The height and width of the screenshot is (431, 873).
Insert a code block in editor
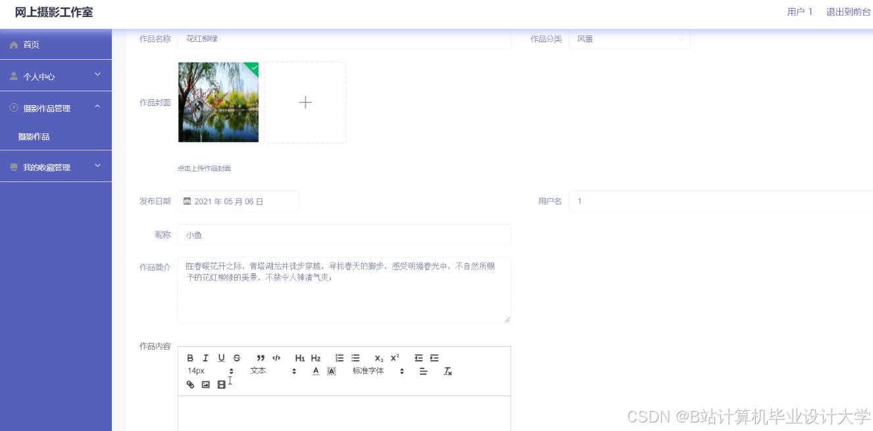(276, 358)
